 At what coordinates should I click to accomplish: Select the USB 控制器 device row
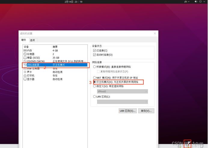[55, 68]
